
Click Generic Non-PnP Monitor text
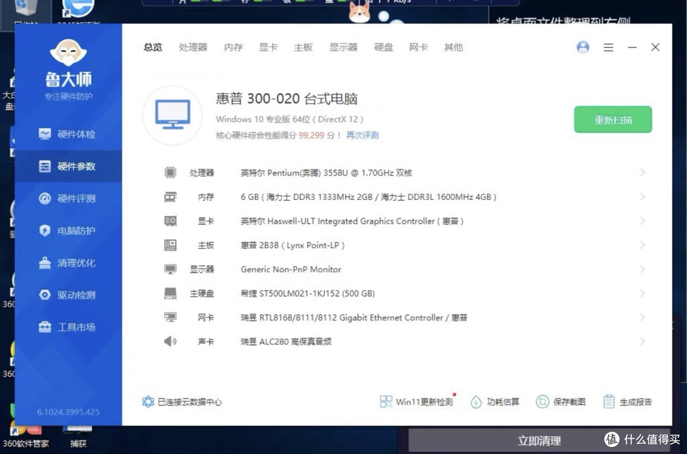click(291, 269)
